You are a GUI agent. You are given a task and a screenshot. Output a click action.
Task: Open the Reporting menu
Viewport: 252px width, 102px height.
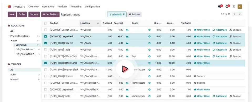point(76,7)
